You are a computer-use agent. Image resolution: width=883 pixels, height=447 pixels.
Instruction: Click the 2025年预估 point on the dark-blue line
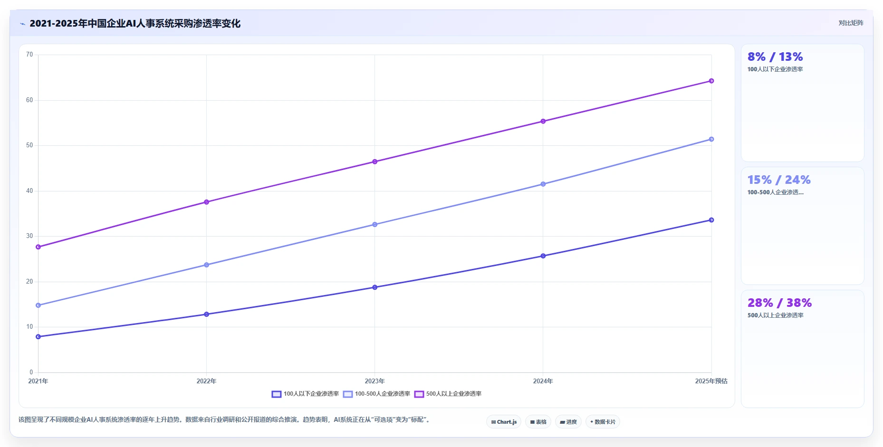click(711, 220)
